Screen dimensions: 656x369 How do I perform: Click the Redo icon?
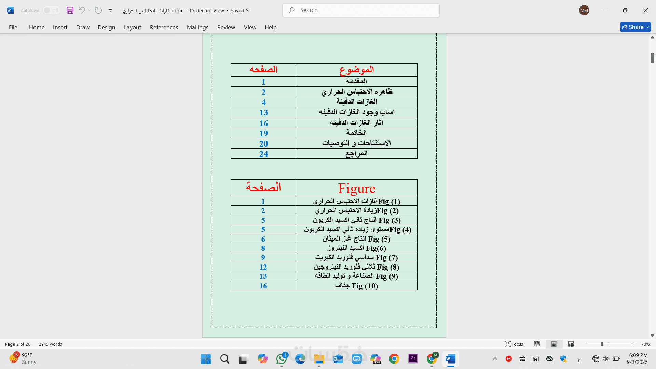pyautogui.click(x=98, y=10)
